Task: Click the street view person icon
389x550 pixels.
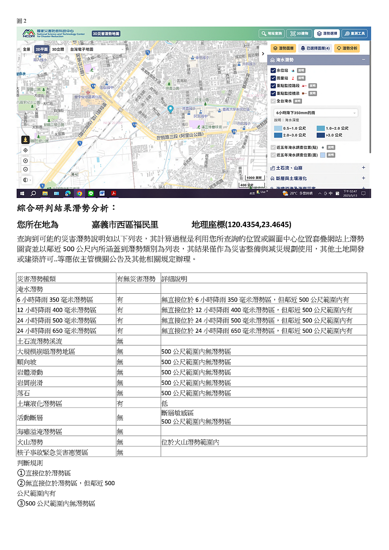Action: (x=25, y=139)
